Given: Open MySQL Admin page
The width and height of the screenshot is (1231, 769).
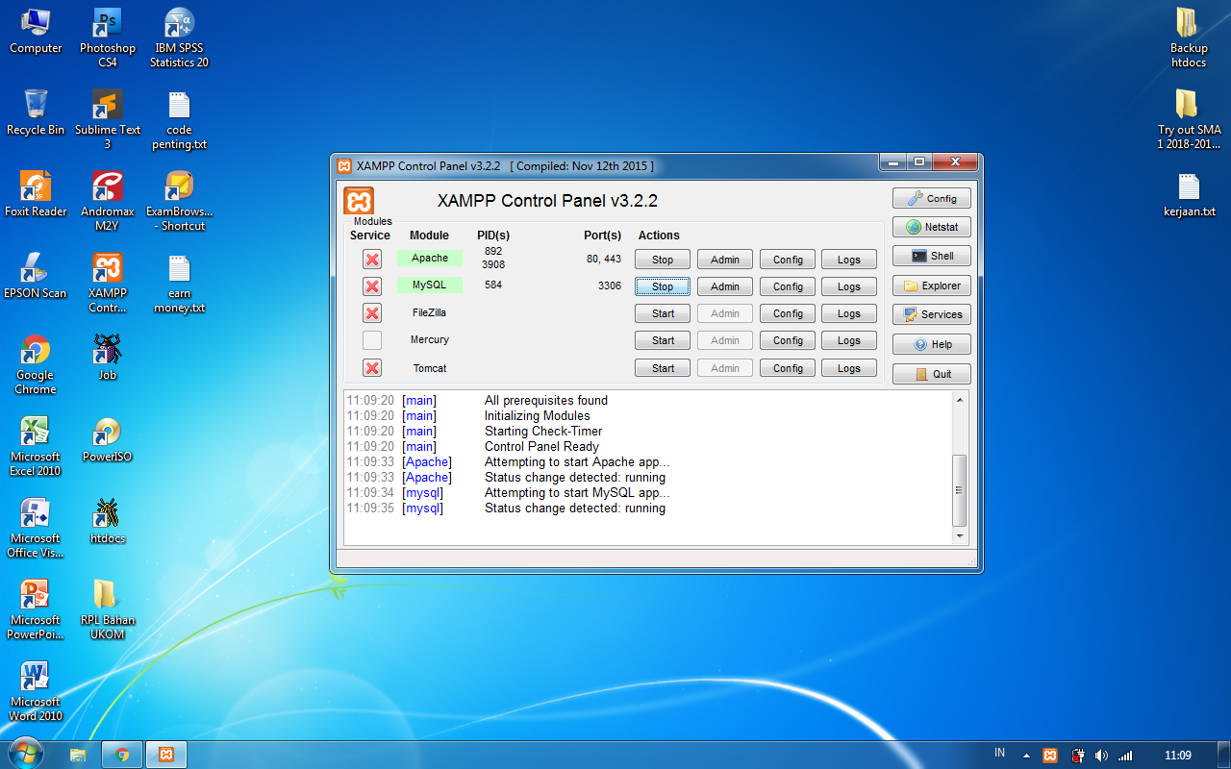Looking at the screenshot, I should tap(724, 285).
